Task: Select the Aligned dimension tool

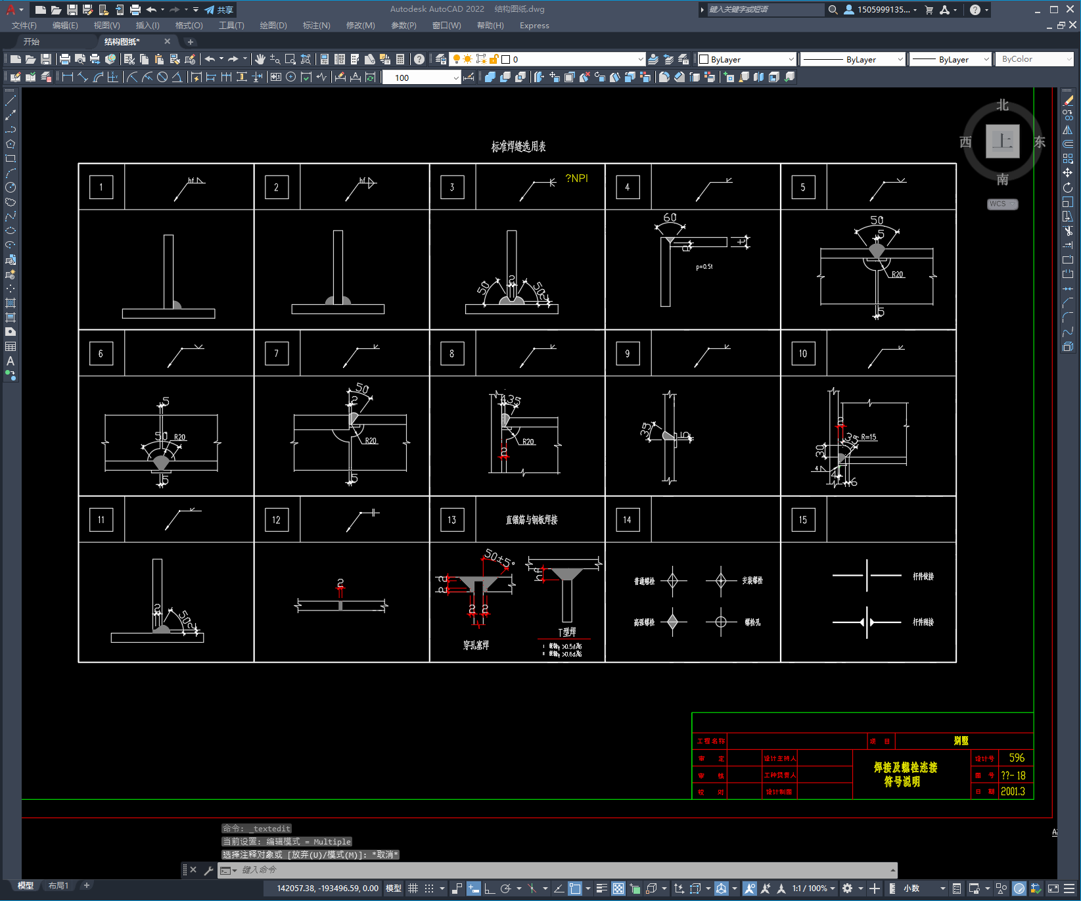Action: (x=83, y=77)
